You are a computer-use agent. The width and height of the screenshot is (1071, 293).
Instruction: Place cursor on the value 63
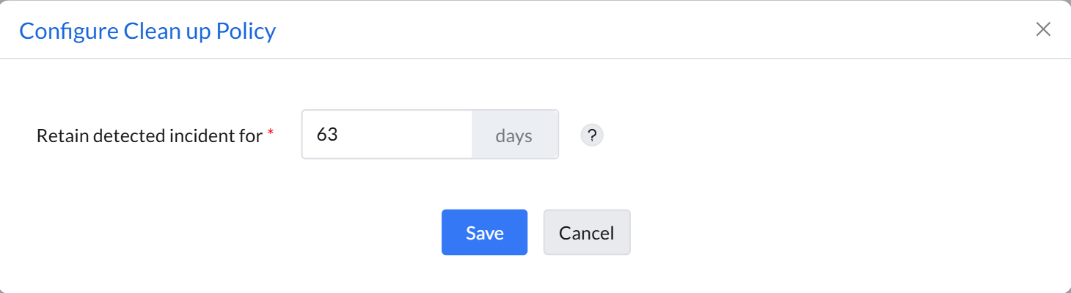(x=327, y=135)
